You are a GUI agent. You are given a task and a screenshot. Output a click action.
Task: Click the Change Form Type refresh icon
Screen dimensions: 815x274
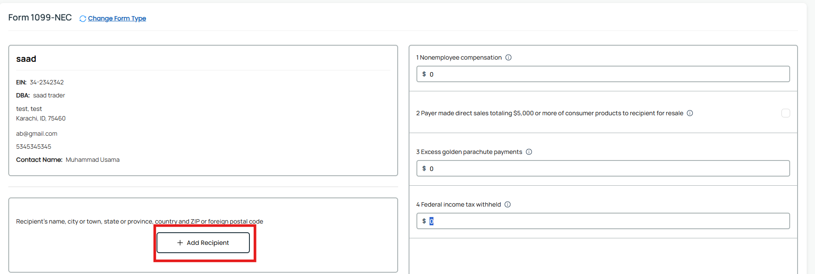pos(83,19)
